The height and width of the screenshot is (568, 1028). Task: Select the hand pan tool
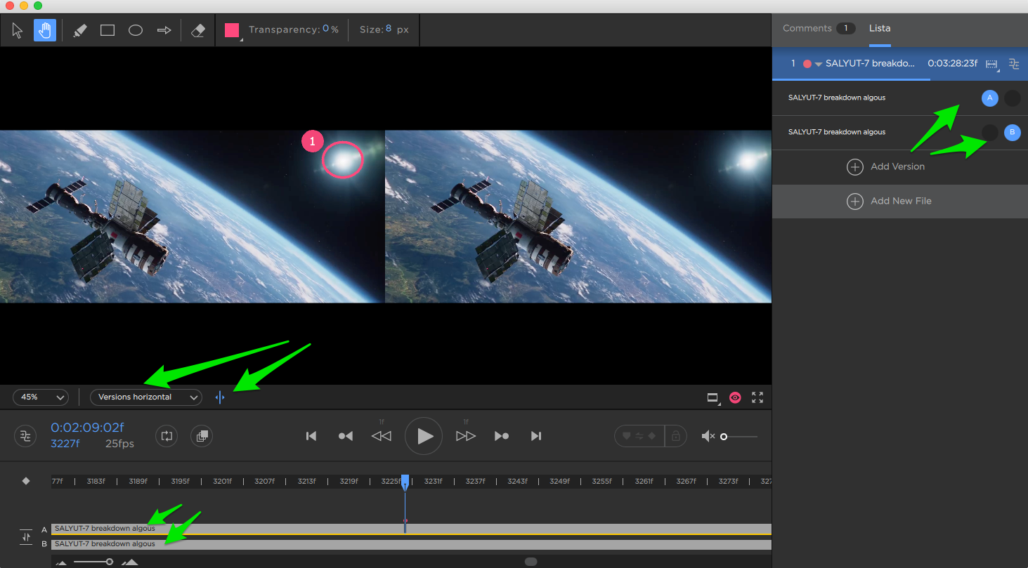click(45, 30)
